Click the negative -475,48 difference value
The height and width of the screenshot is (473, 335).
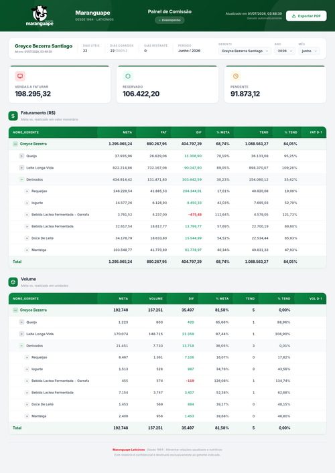pyautogui.click(x=195, y=215)
